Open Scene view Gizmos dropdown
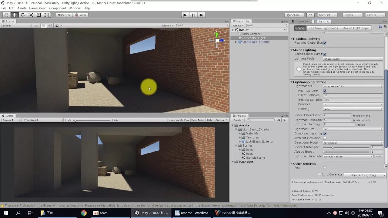The height and width of the screenshot is (218, 388). click(168, 25)
